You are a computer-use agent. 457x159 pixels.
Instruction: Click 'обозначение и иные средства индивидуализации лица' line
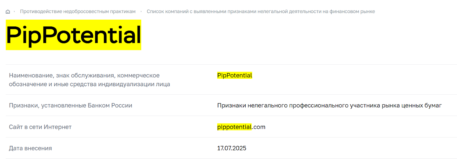click(x=89, y=84)
